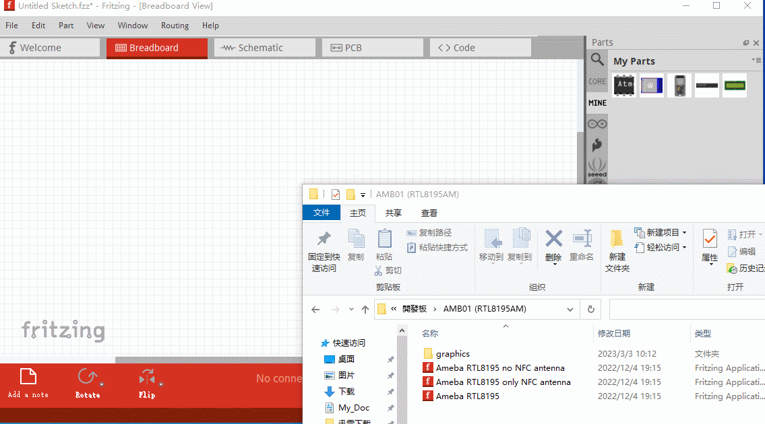Click 移动到 icon in ribbon
The image size is (765, 424).
(x=491, y=239)
